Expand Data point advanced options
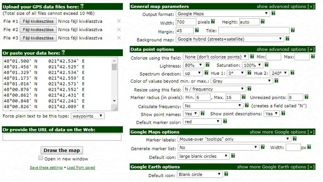The image size is (323, 182). pos(286,49)
